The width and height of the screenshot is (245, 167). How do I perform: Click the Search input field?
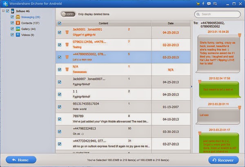coord(218,14)
